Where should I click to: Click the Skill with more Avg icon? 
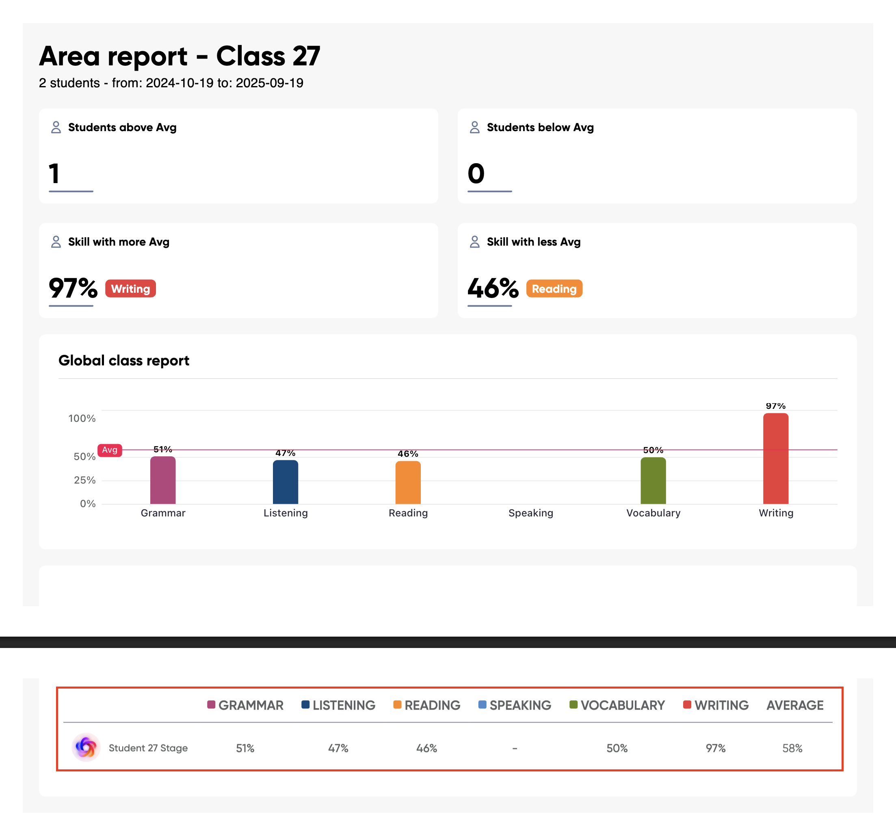(x=56, y=242)
